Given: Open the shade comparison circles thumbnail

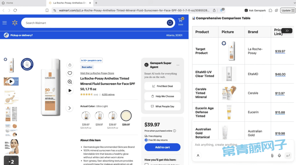Looking at the screenshot, I should point(11,130).
